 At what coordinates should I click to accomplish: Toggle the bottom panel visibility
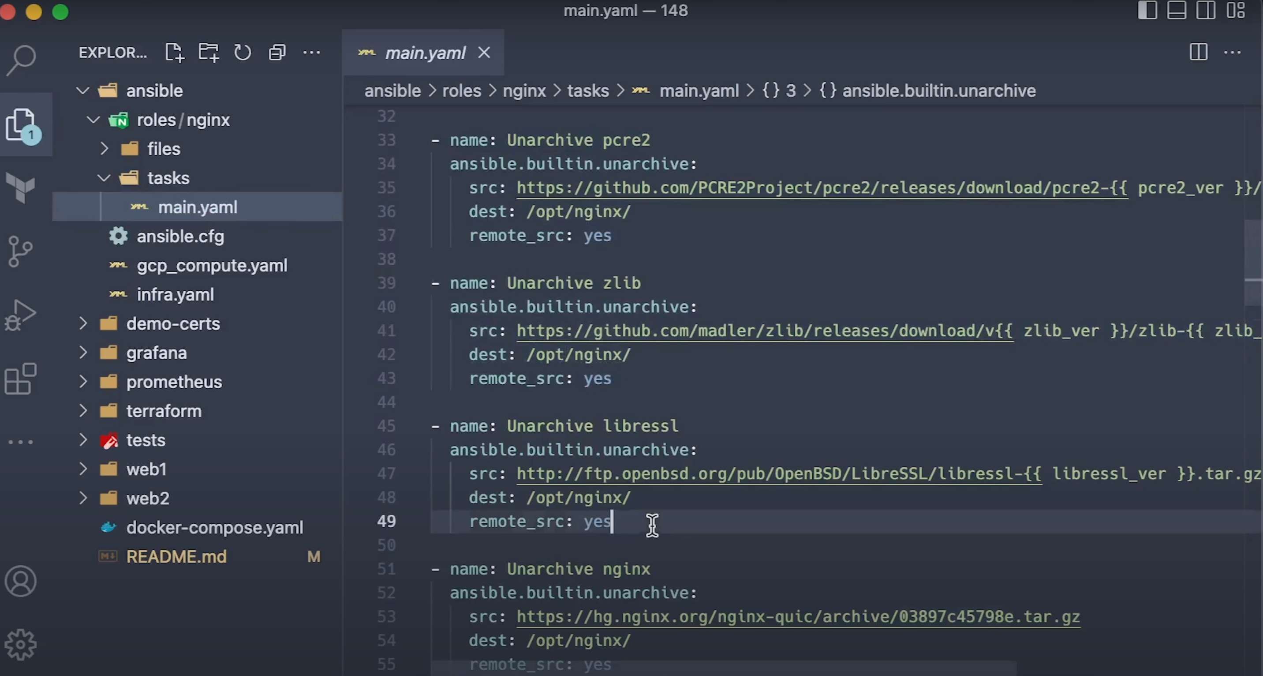(x=1177, y=10)
